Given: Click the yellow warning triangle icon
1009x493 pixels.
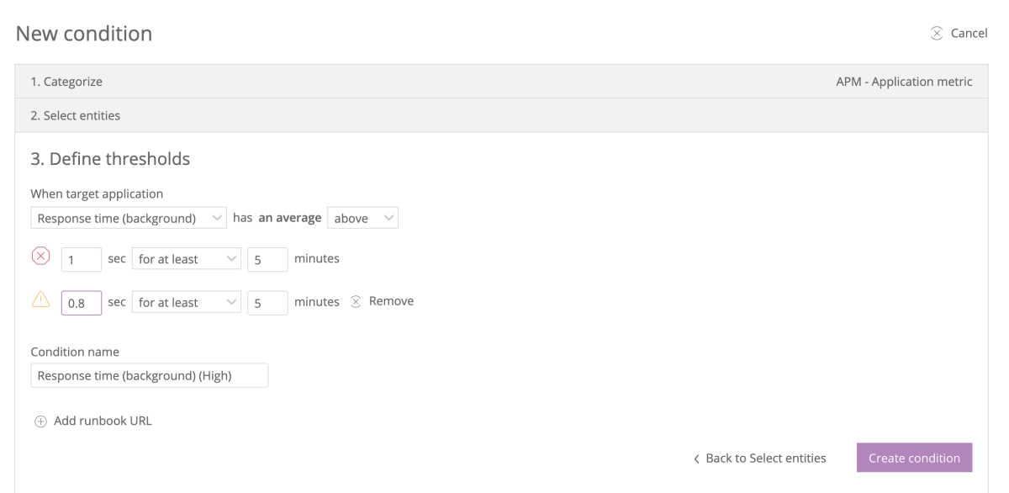Looking at the screenshot, I should click(x=40, y=300).
